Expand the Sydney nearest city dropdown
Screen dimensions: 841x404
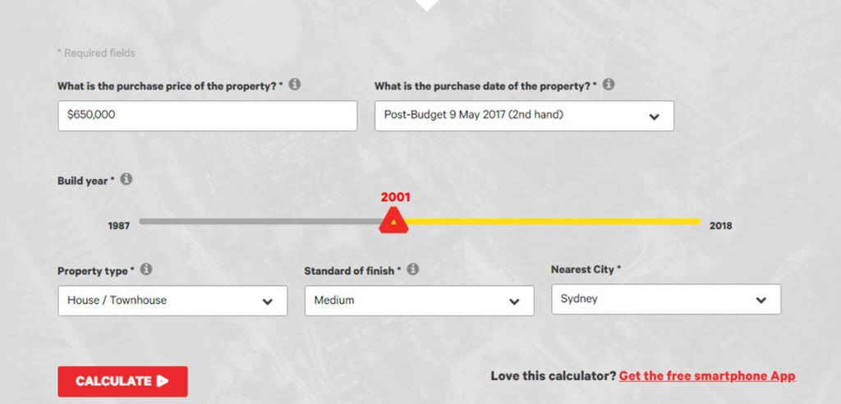coord(666,300)
